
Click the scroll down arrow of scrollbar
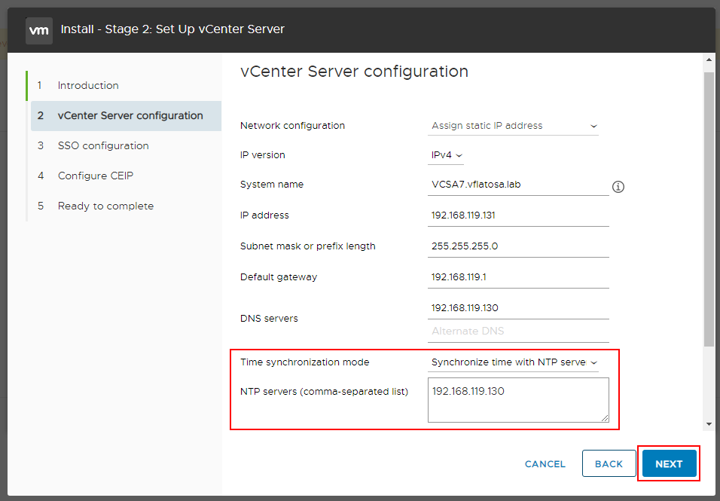coord(709,424)
